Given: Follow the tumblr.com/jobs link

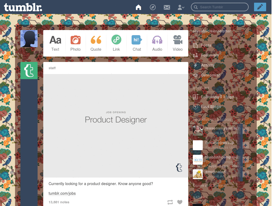Looking at the screenshot, I should (62, 193).
